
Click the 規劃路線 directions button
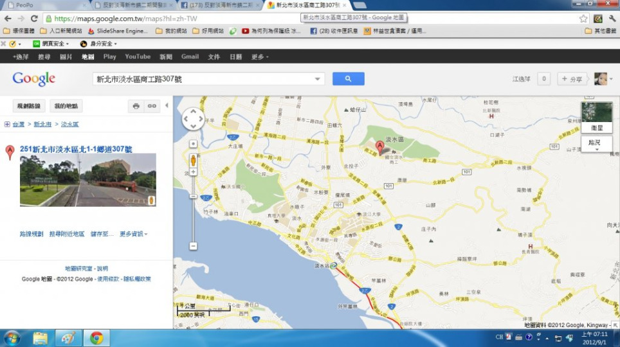[x=28, y=106]
